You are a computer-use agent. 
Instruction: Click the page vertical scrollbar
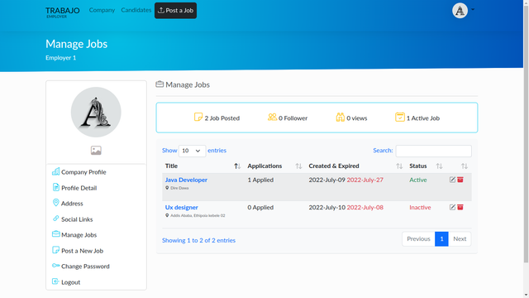(x=526, y=133)
